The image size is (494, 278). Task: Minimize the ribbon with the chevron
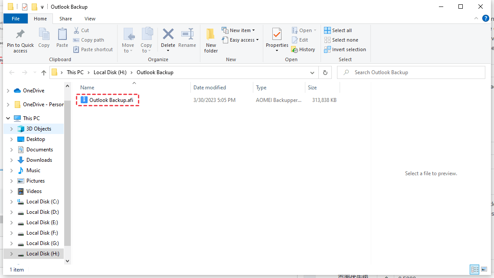click(476, 19)
